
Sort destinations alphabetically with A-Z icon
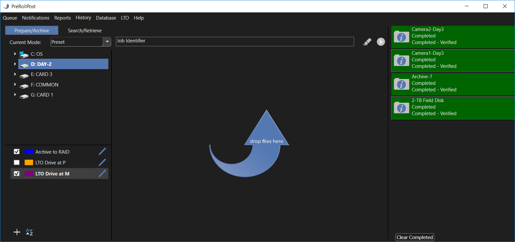pos(29,232)
